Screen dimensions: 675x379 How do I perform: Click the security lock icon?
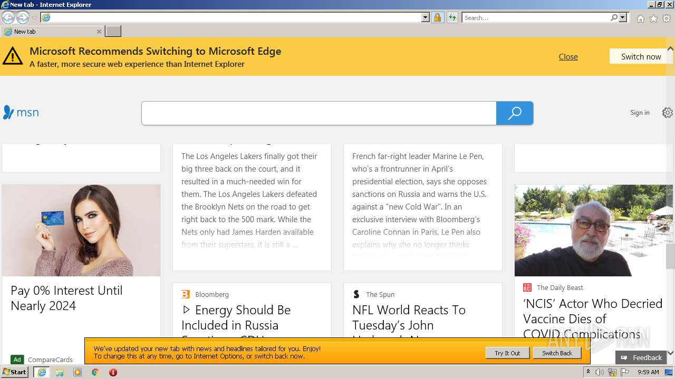pos(437,18)
